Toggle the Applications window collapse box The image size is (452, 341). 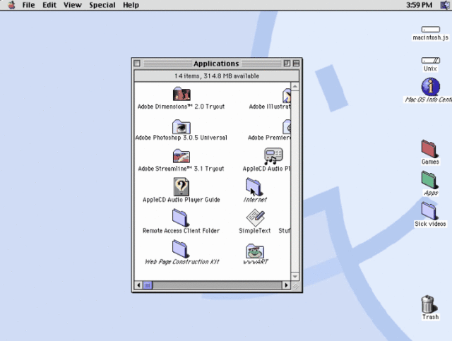click(296, 64)
